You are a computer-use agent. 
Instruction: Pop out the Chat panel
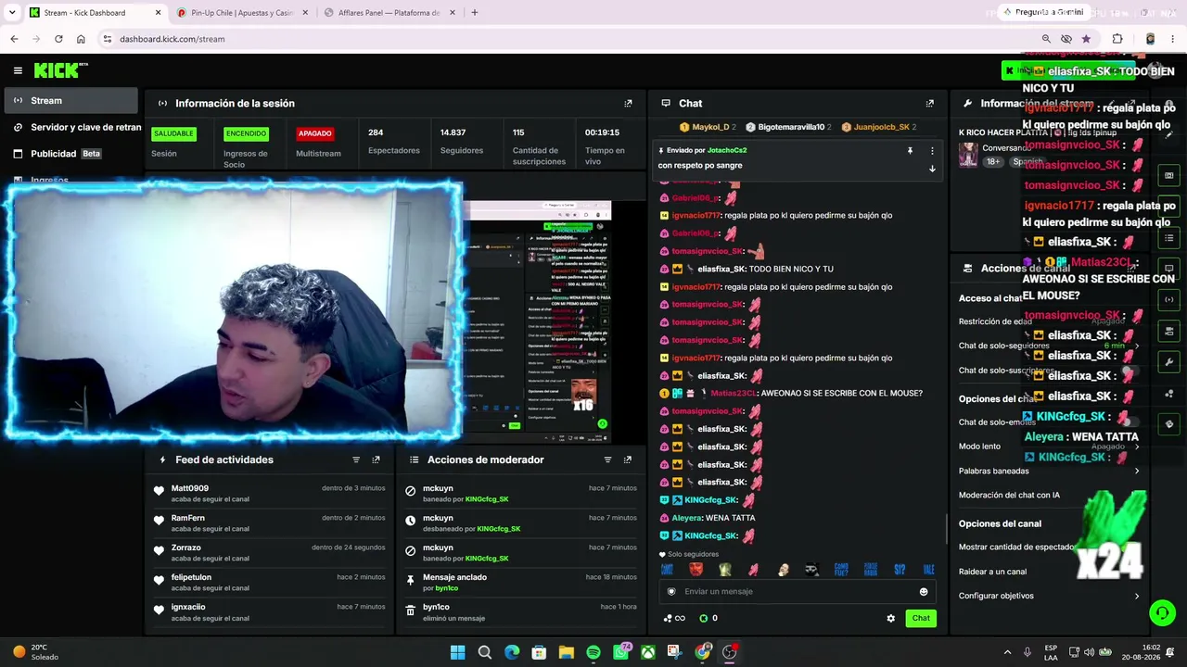(x=929, y=103)
